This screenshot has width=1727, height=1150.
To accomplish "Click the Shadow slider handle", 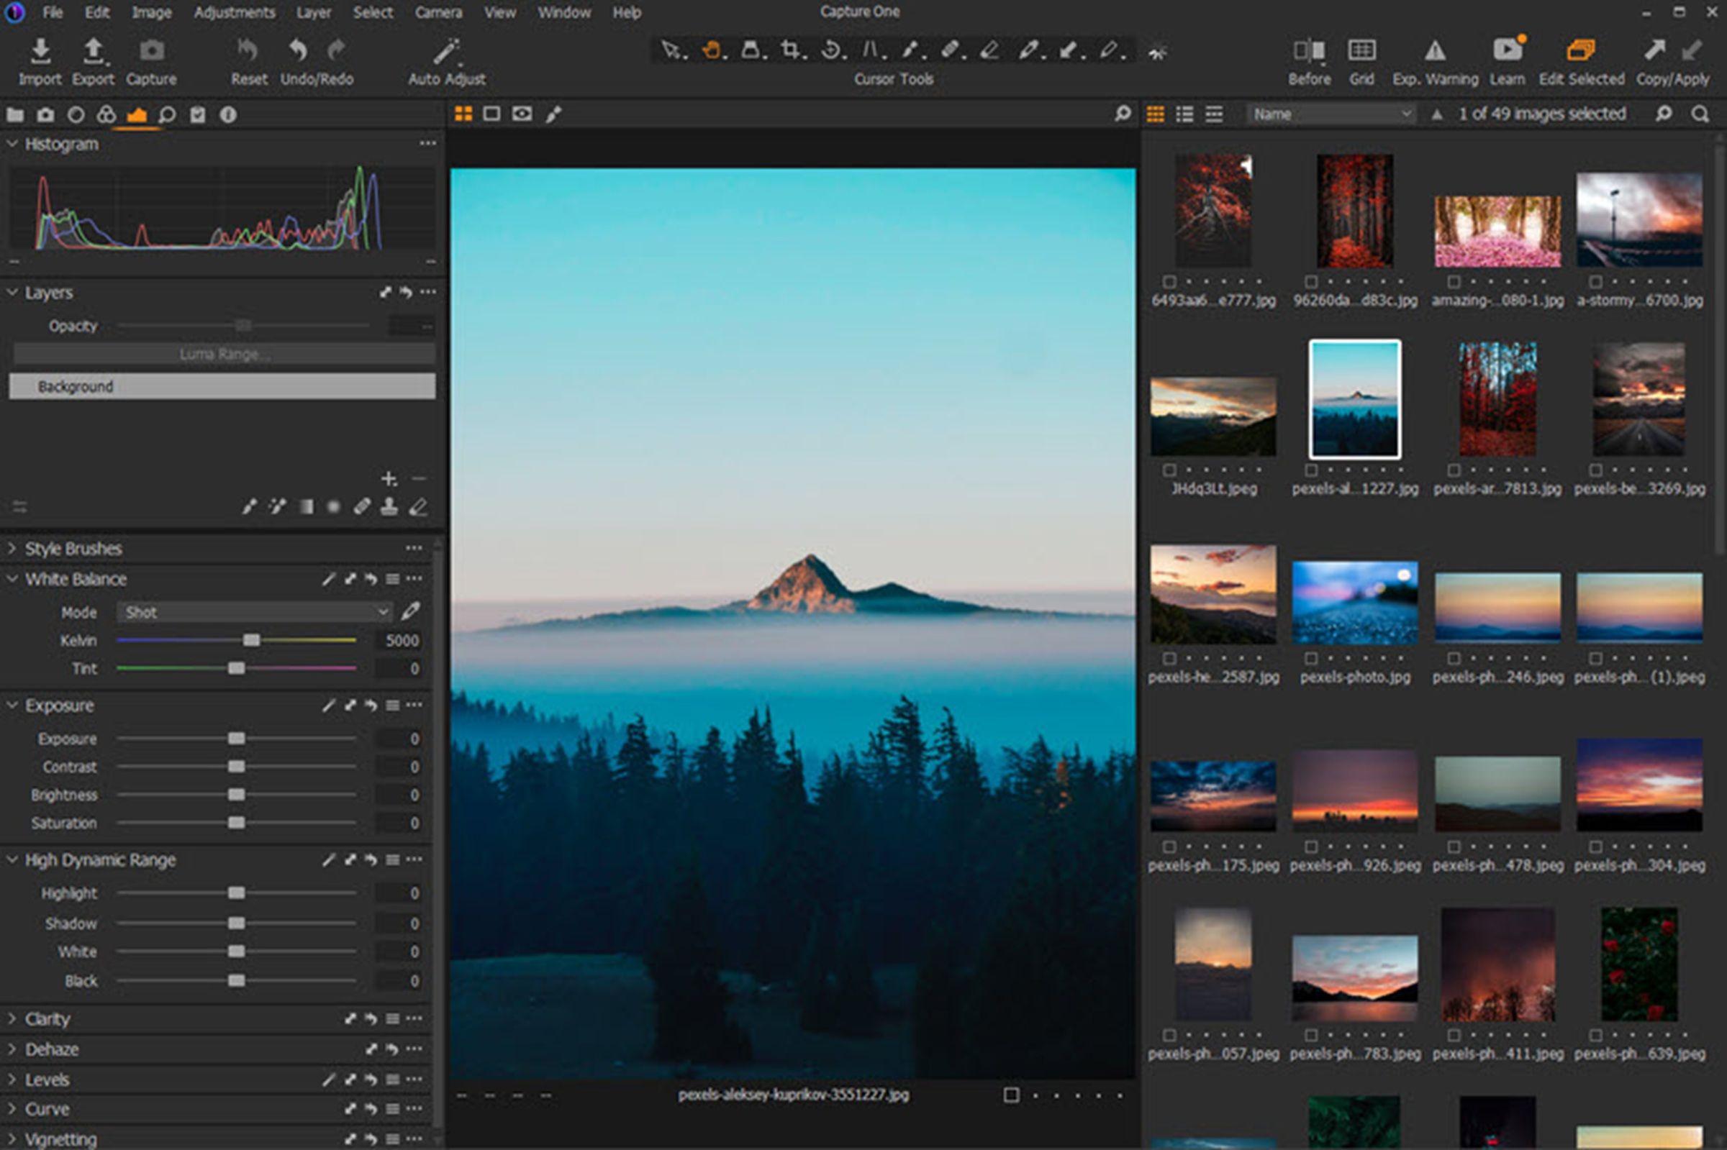I will pyautogui.click(x=236, y=923).
